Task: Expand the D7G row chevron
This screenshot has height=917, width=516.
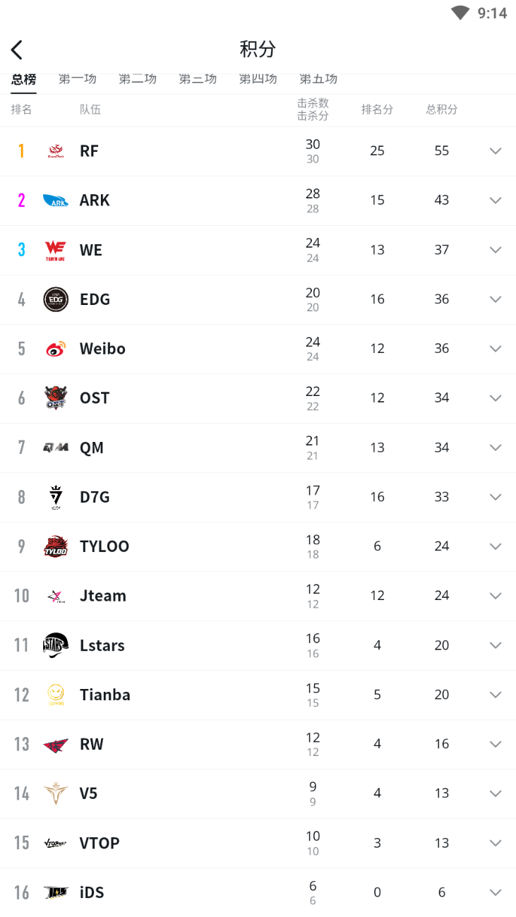Action: point(496,497)
